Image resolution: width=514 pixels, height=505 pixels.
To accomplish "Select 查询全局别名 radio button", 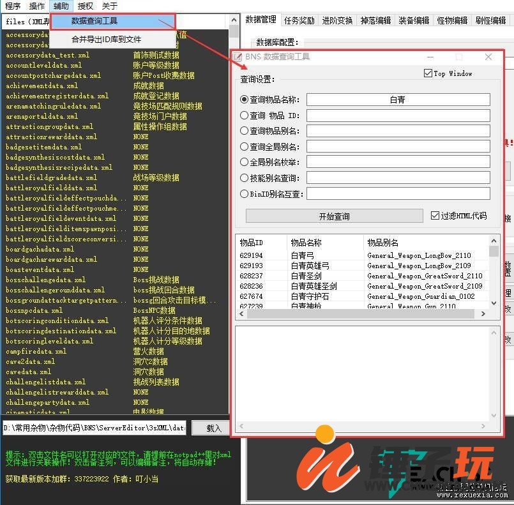I will 244,146.
